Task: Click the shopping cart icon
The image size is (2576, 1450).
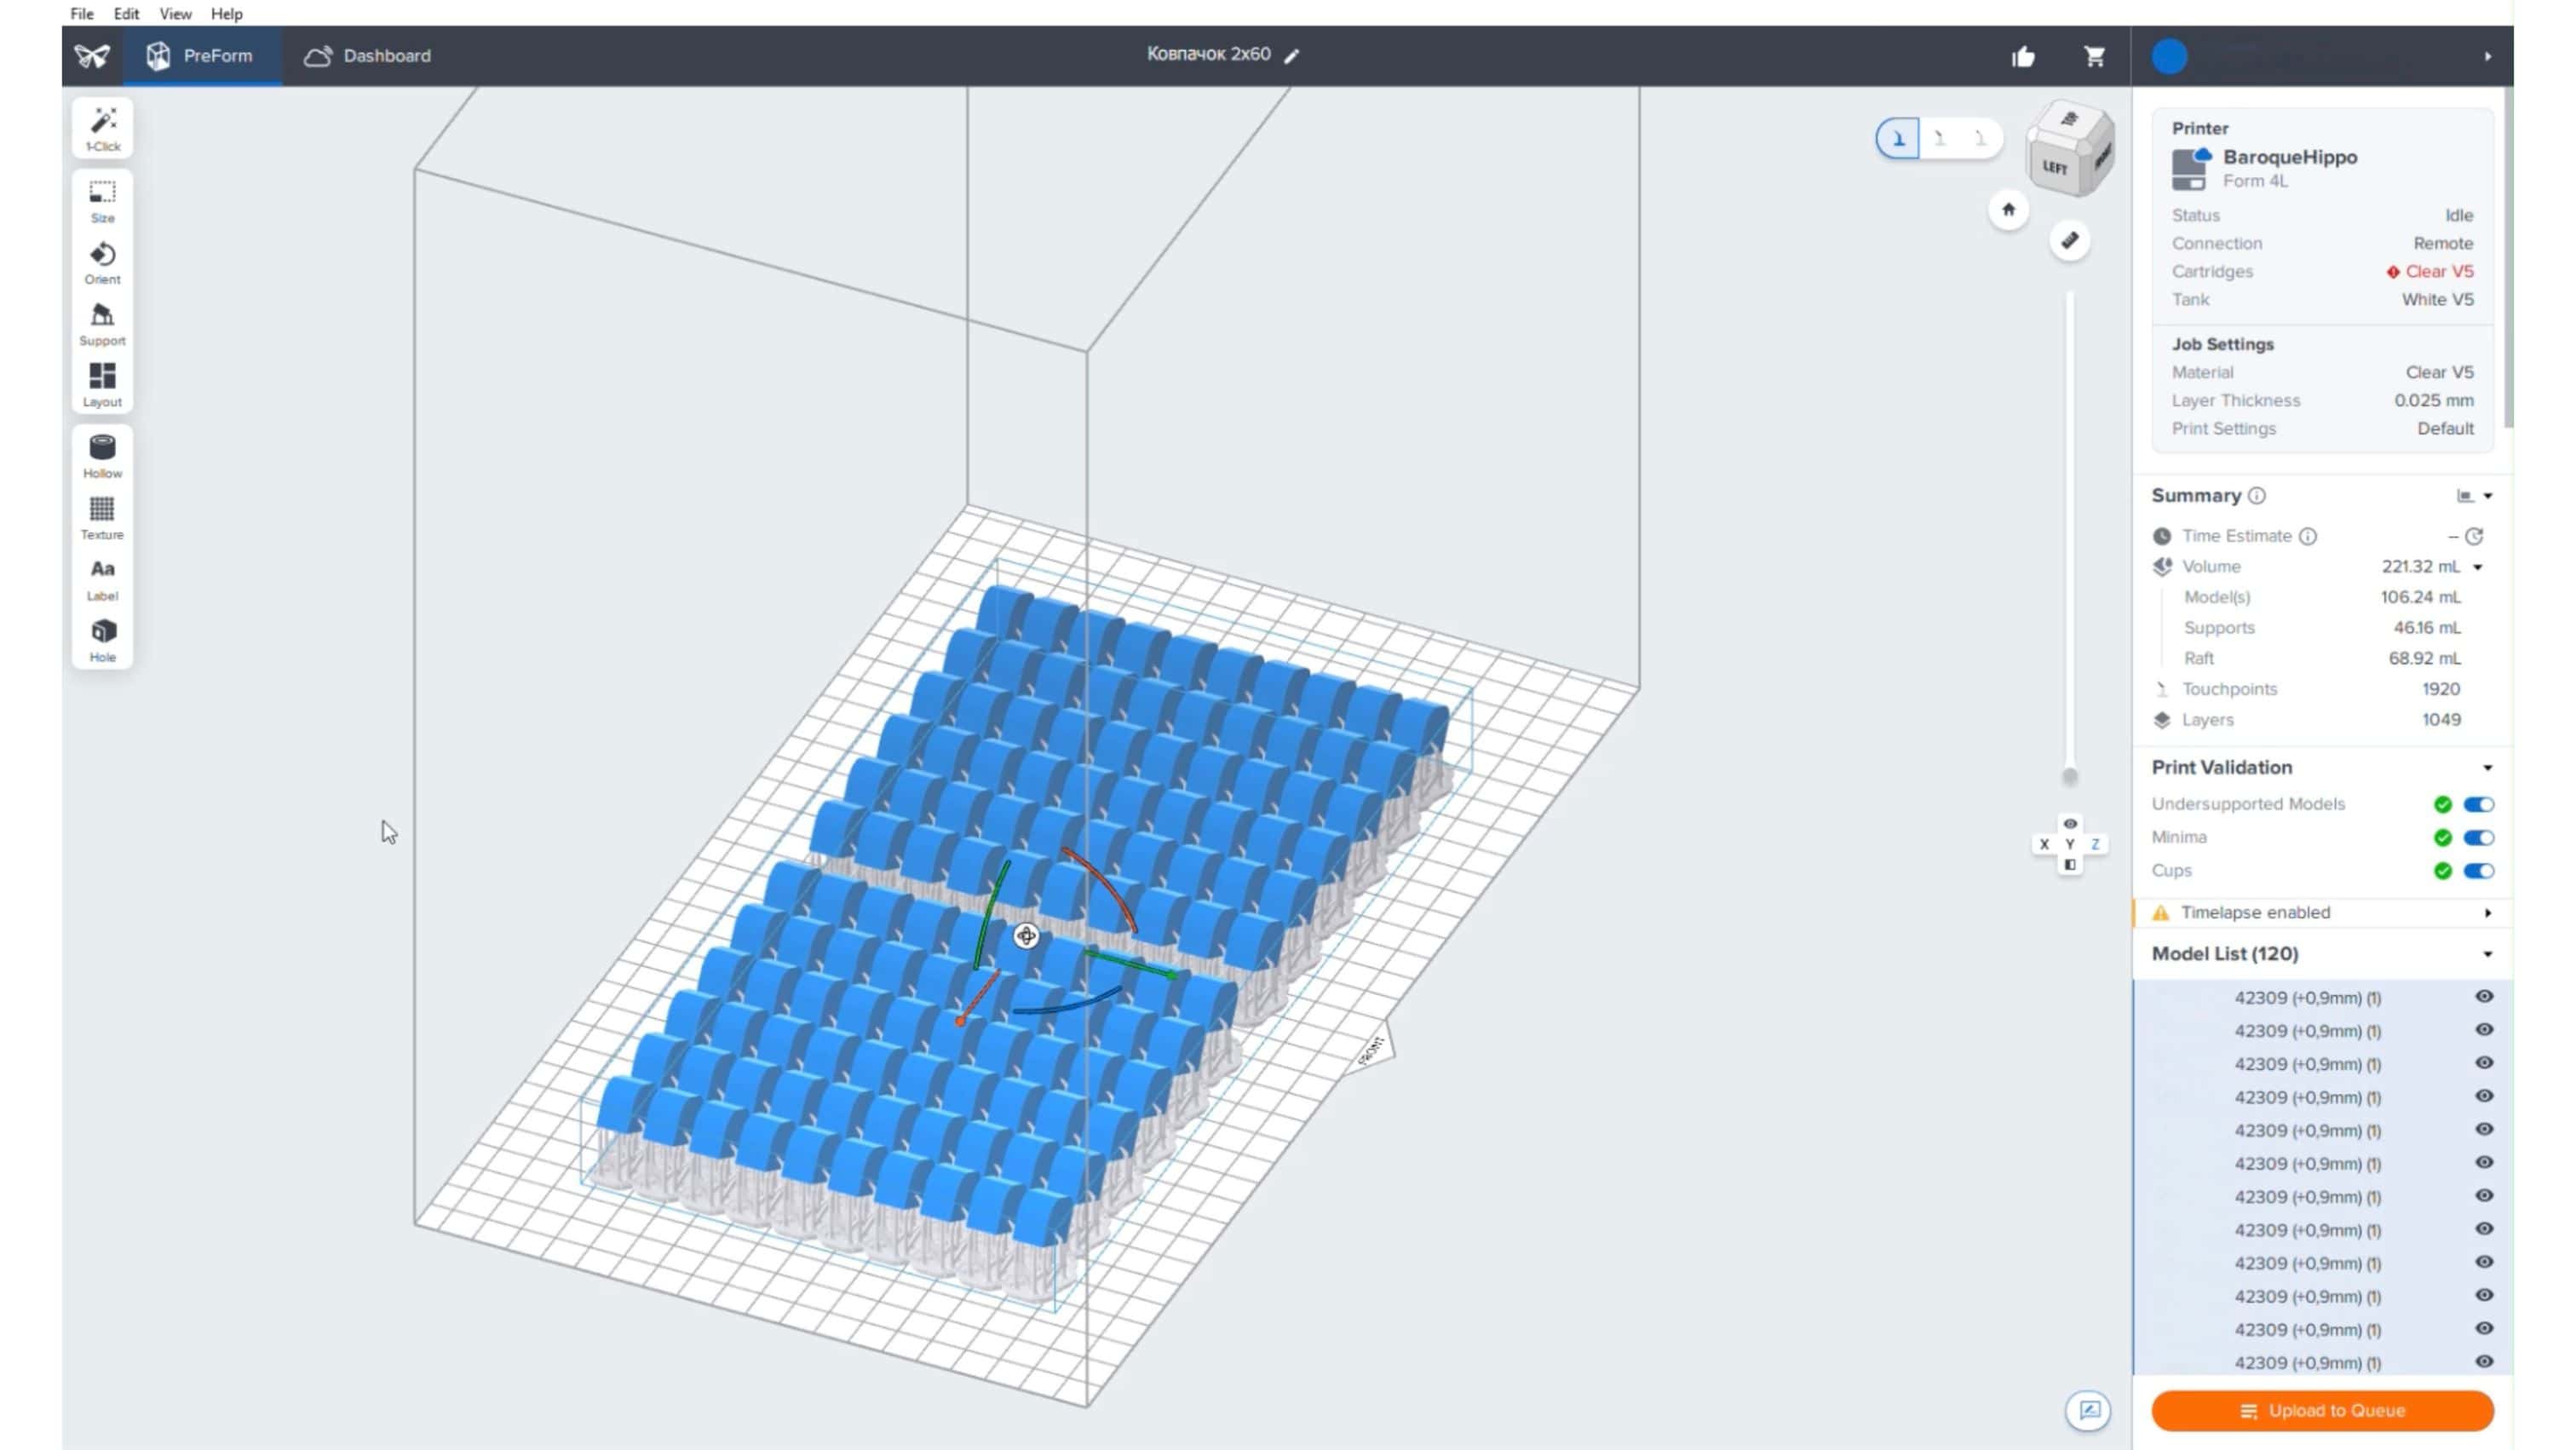Action: pos(2094,56)
